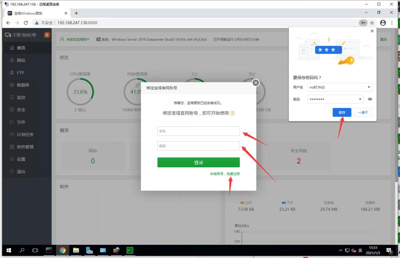
Task: Open 首页 in the sidebar
Action: point(27,48)
